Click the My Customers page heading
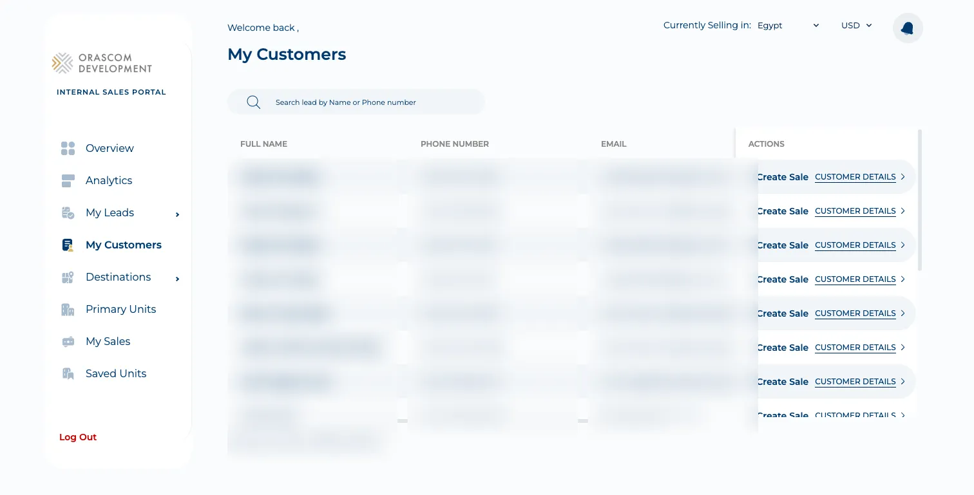Image resolution: width=974 pixels, height=495 pixels. [x=287, y=55]
